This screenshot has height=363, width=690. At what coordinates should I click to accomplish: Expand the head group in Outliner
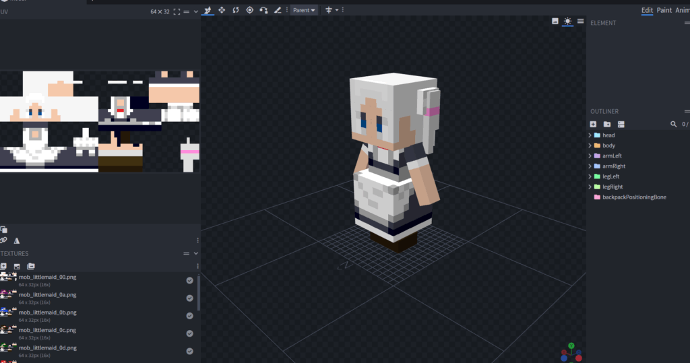coord(590,135)
